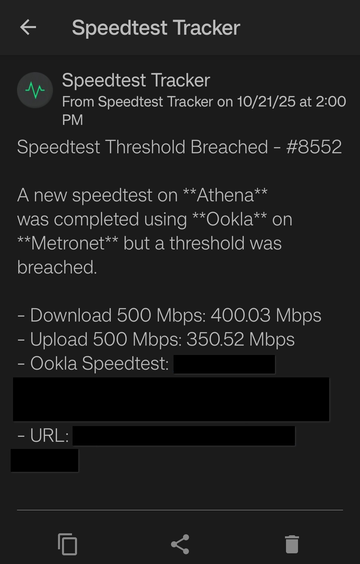Tap the 400.03 Mbps download value
Screen dimensions: 360x564
pyautogui.click(x=266, y=315)
